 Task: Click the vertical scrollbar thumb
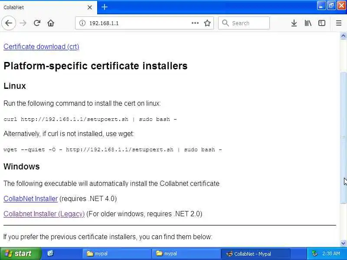pos(343,137)
